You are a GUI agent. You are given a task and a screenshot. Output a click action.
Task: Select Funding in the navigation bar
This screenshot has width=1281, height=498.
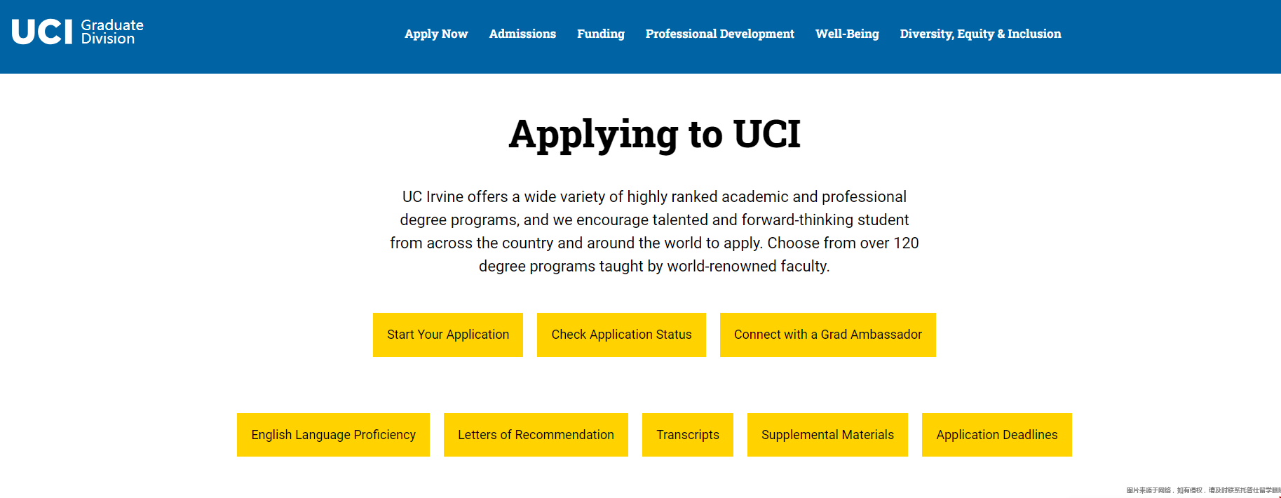(601, 34)
